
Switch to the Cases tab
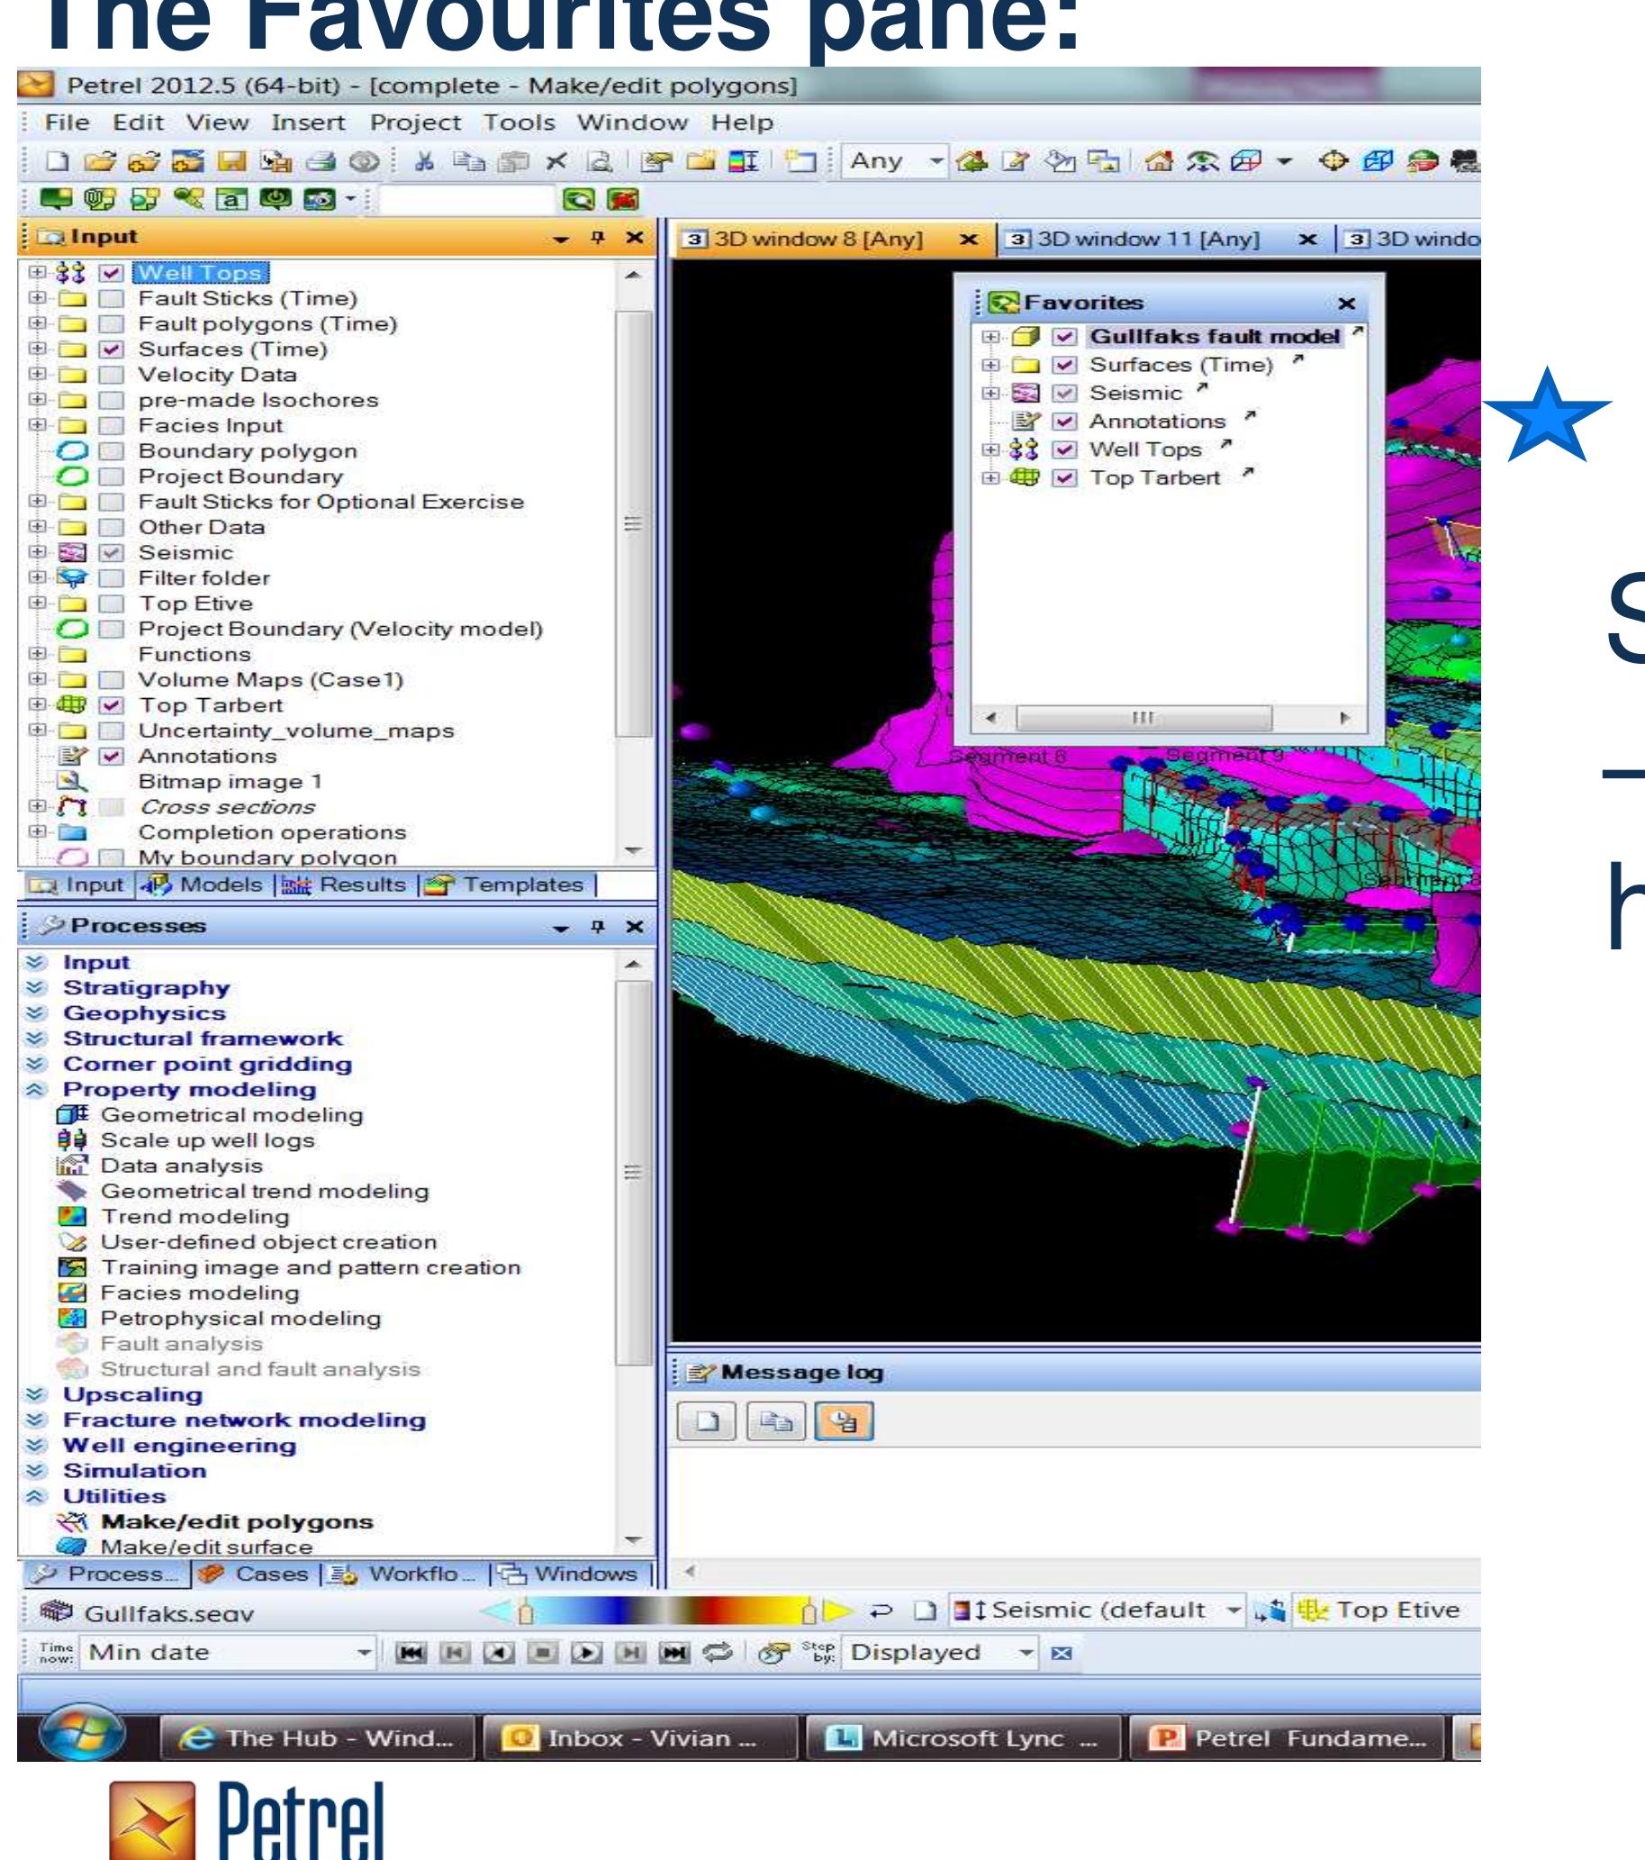(x=255, y=1574)
